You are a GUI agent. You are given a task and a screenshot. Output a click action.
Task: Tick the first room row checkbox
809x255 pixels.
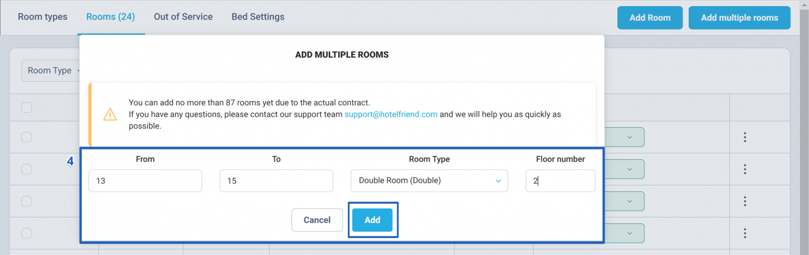click(x=26, y=137)
